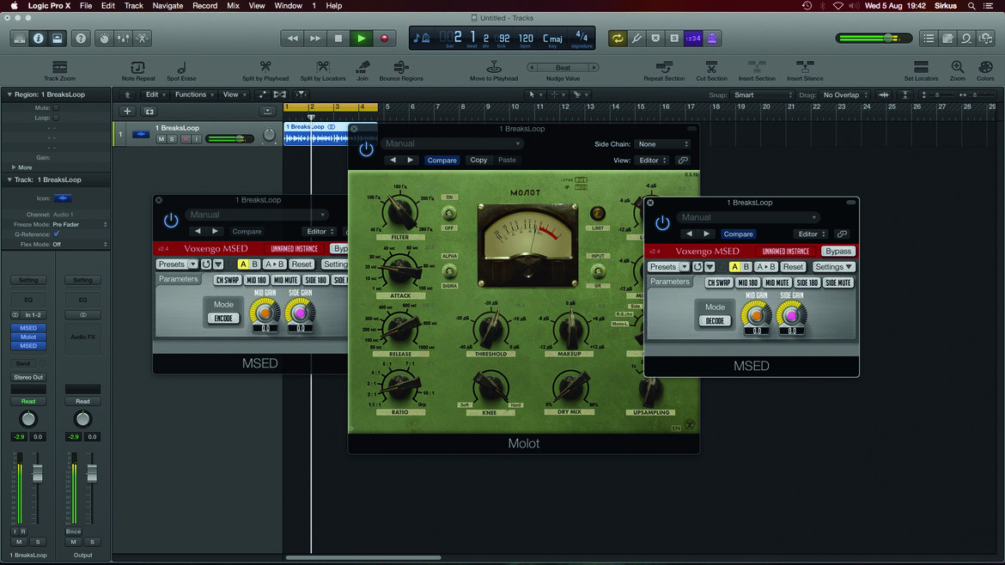The width and height of the screenshot is (1005, 565).
Task: Click the Repeat Section icon
Action: 664,67
